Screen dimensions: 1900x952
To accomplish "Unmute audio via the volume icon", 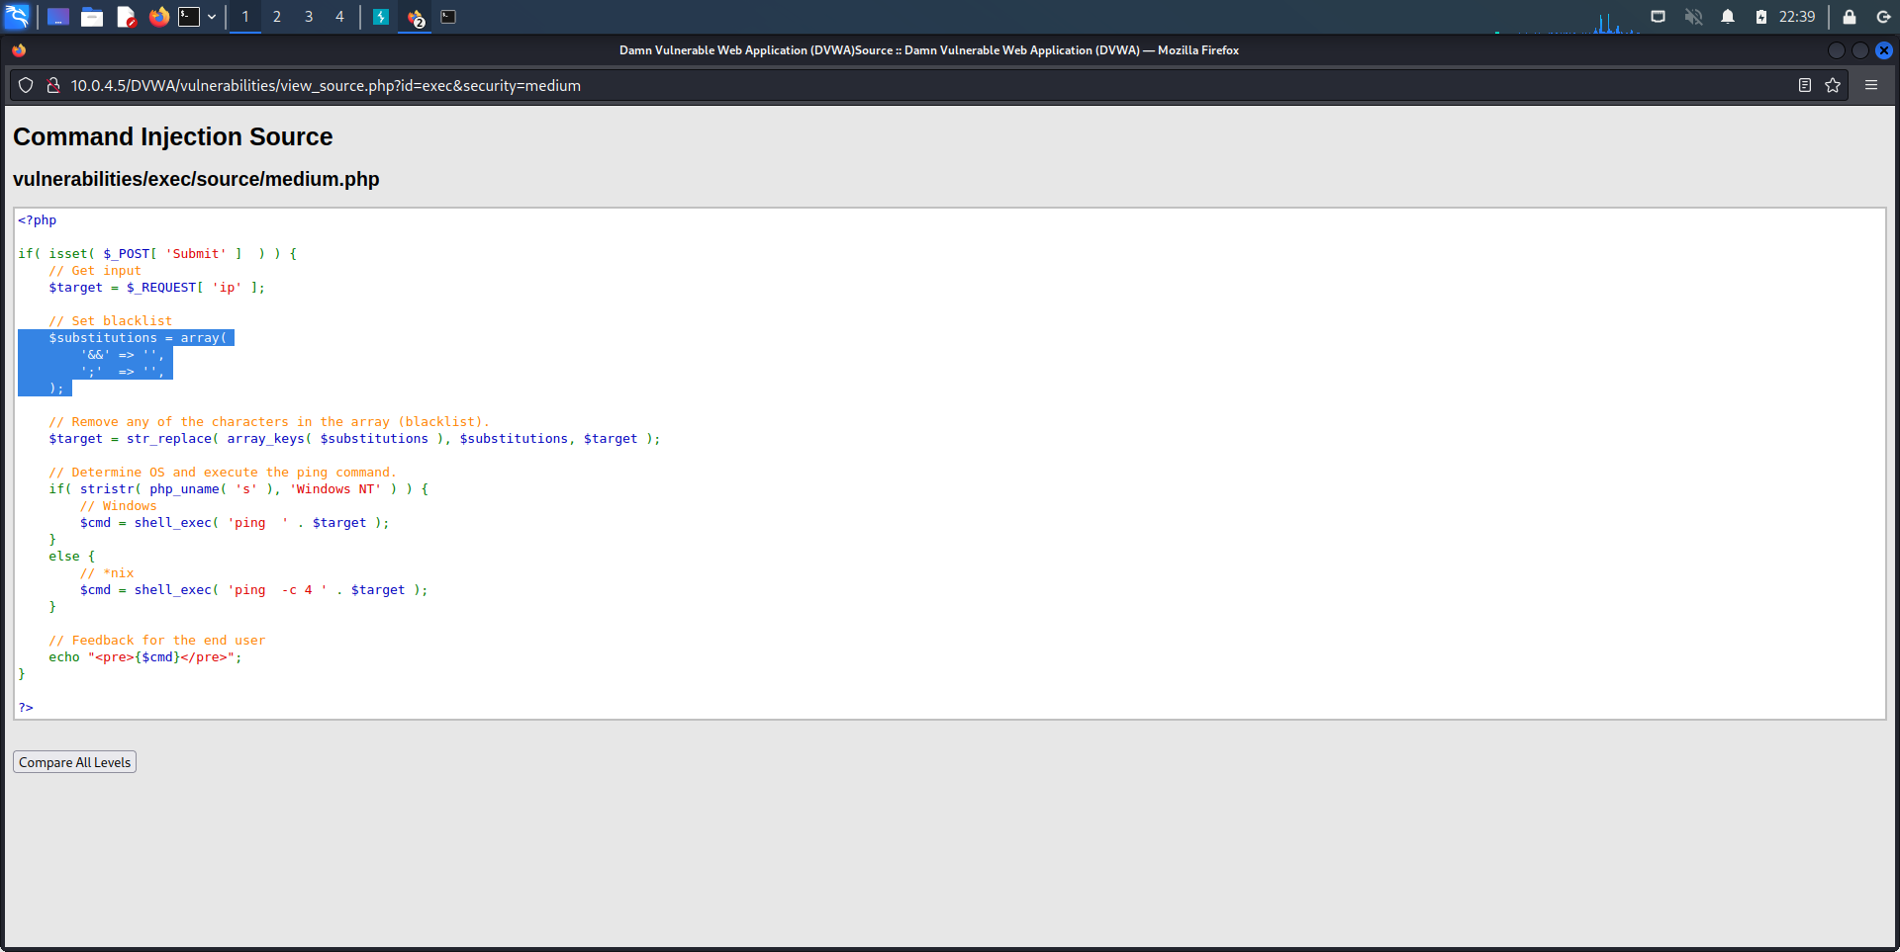I will point(1693,17).
